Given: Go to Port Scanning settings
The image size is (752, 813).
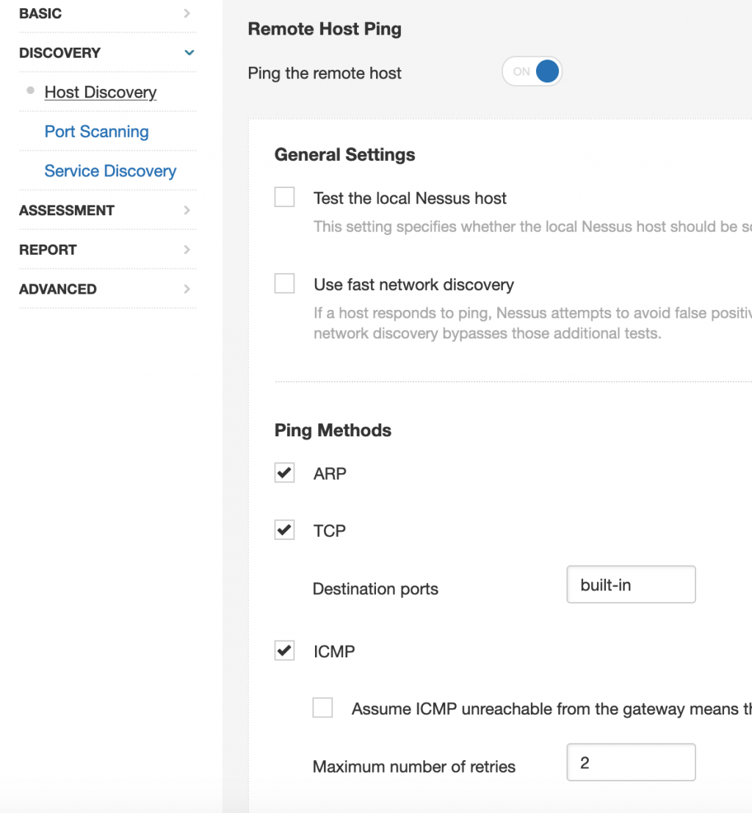Looking at the screenshot, I should pyautogui.click(x=96, y=132).
